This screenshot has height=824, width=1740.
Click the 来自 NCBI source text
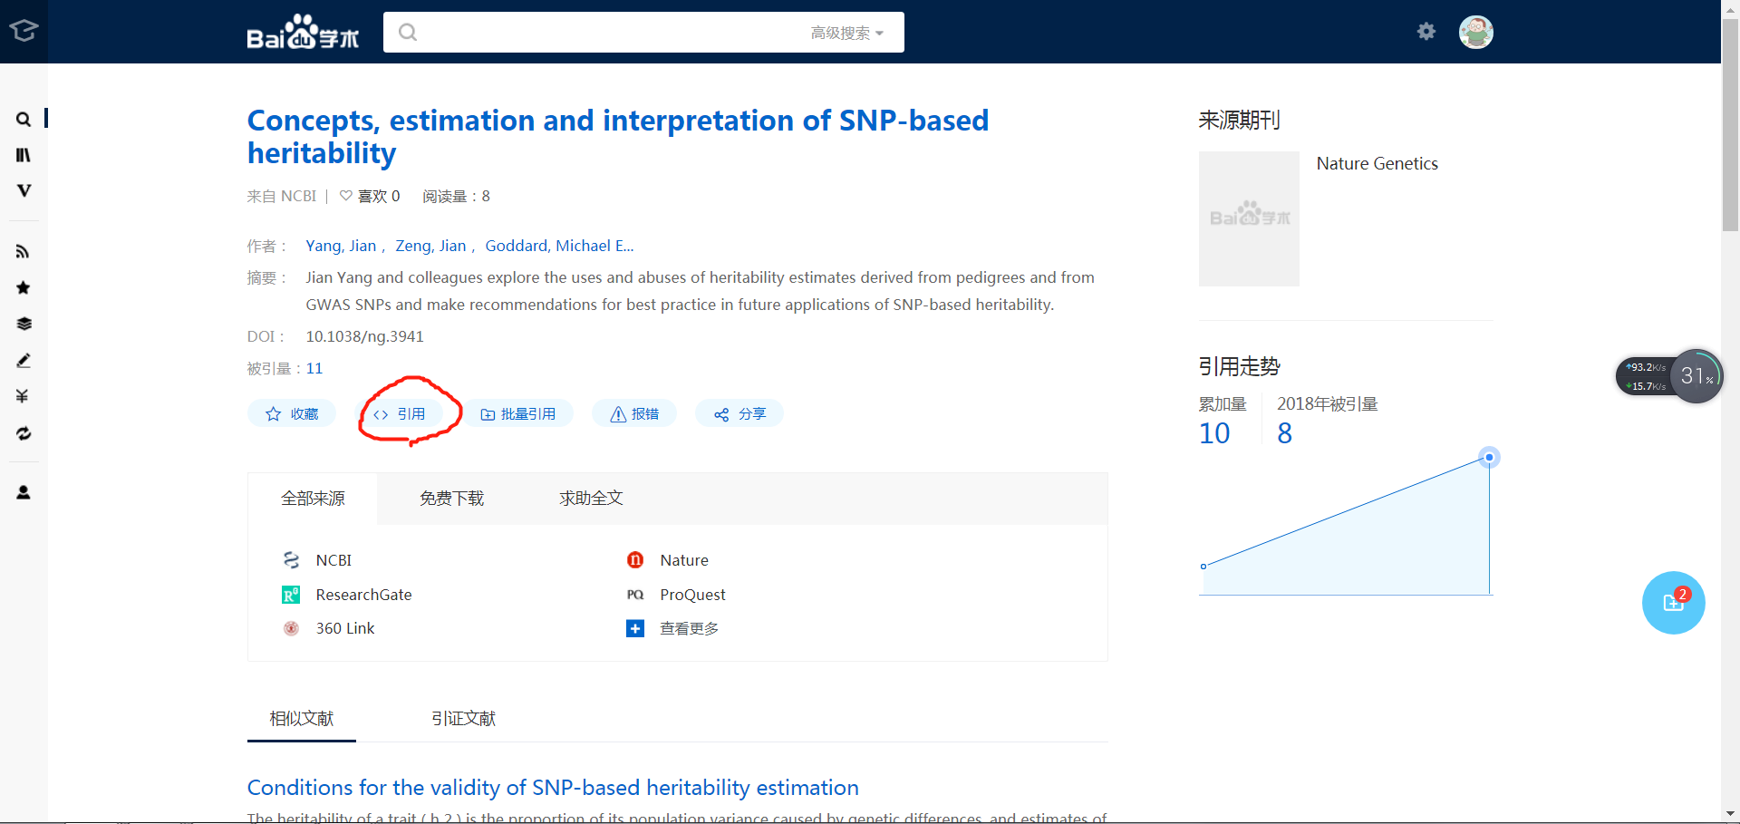tap(282, 196)
